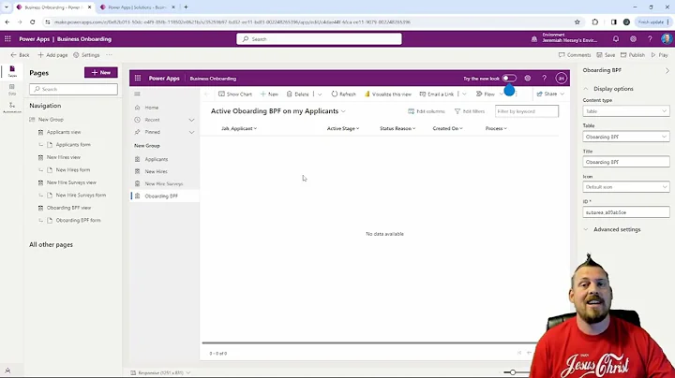675x378 pixels.
Task: Open the Content type dropdown
Action: tap(626, 111)
